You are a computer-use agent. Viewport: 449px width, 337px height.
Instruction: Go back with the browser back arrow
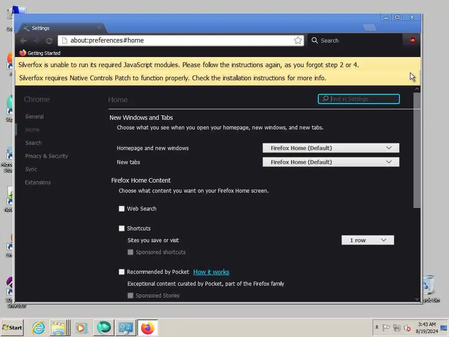[x=24, y=41]
